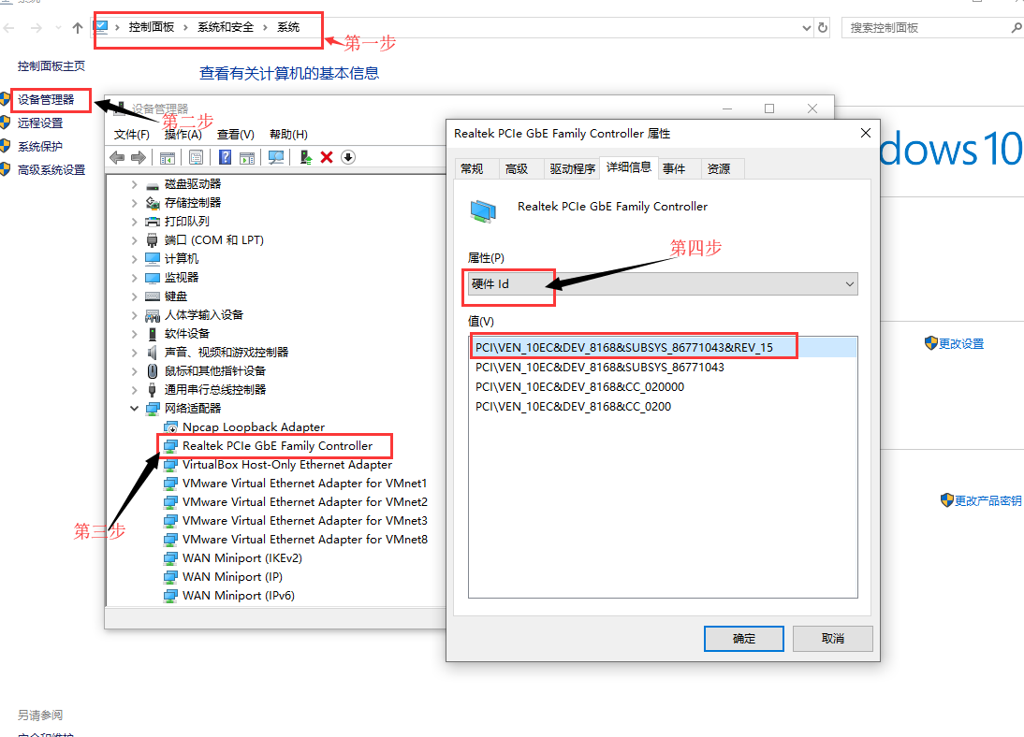The height and width of the screenshot is (737, 1024).
Task: Click 系统保护 link in sidebar
Action: tap(40, 147)
